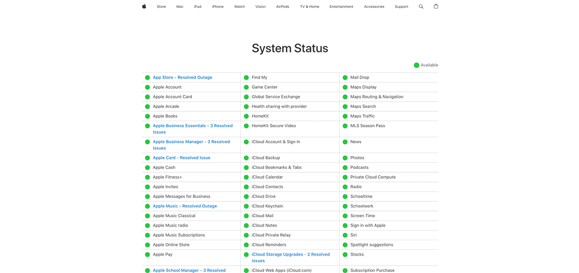
Task: Open the Watch menu
Action: 239,7
